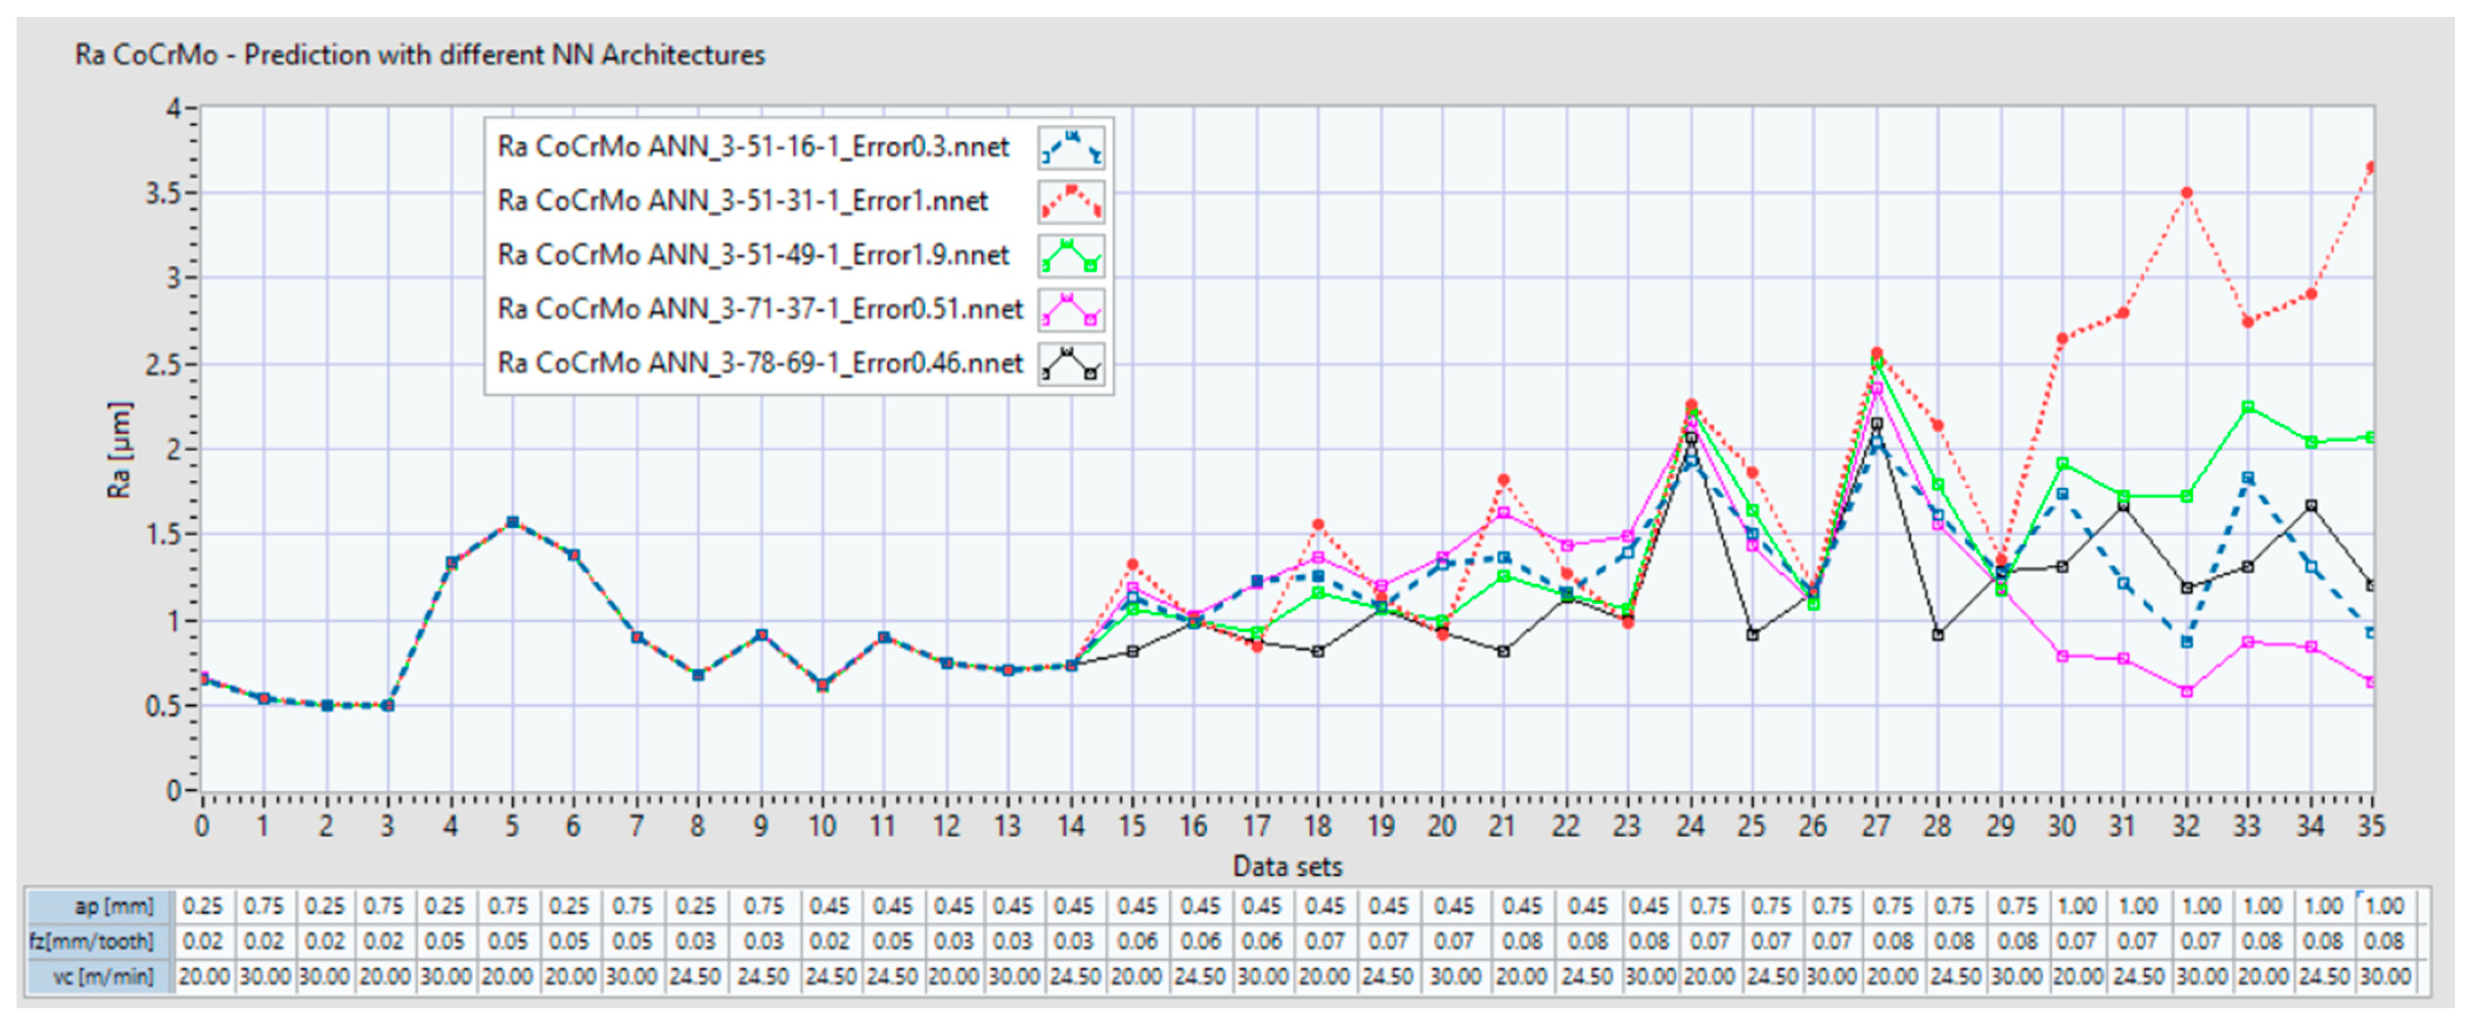Click the blue dashed plot icon in the legend
Viewport: 2473px width, 1024px height.
pyautogui.click(x=1071, y=148)
